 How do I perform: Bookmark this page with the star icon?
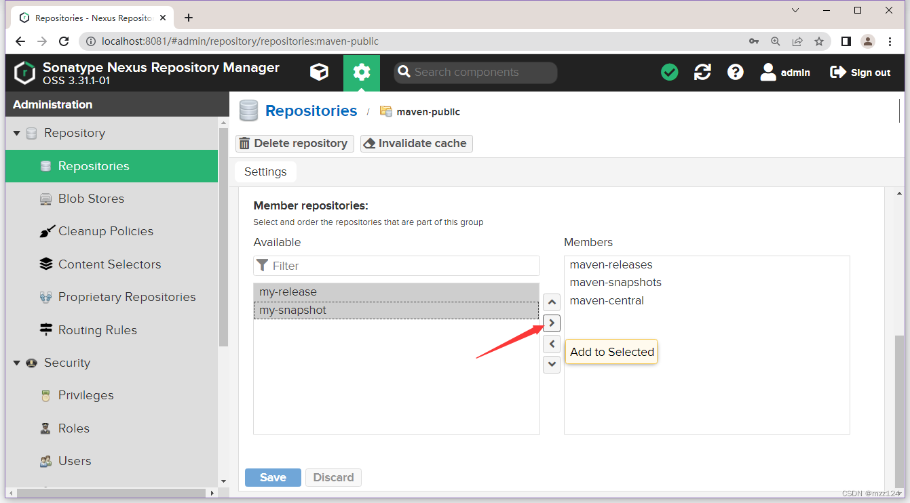(x=819, y=41)
